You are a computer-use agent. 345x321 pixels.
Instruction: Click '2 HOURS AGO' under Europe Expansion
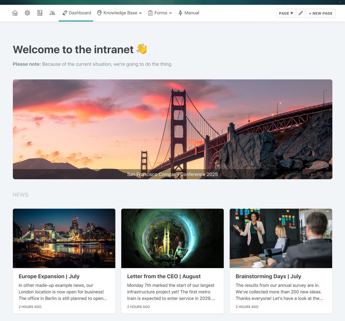coord(30,307)
